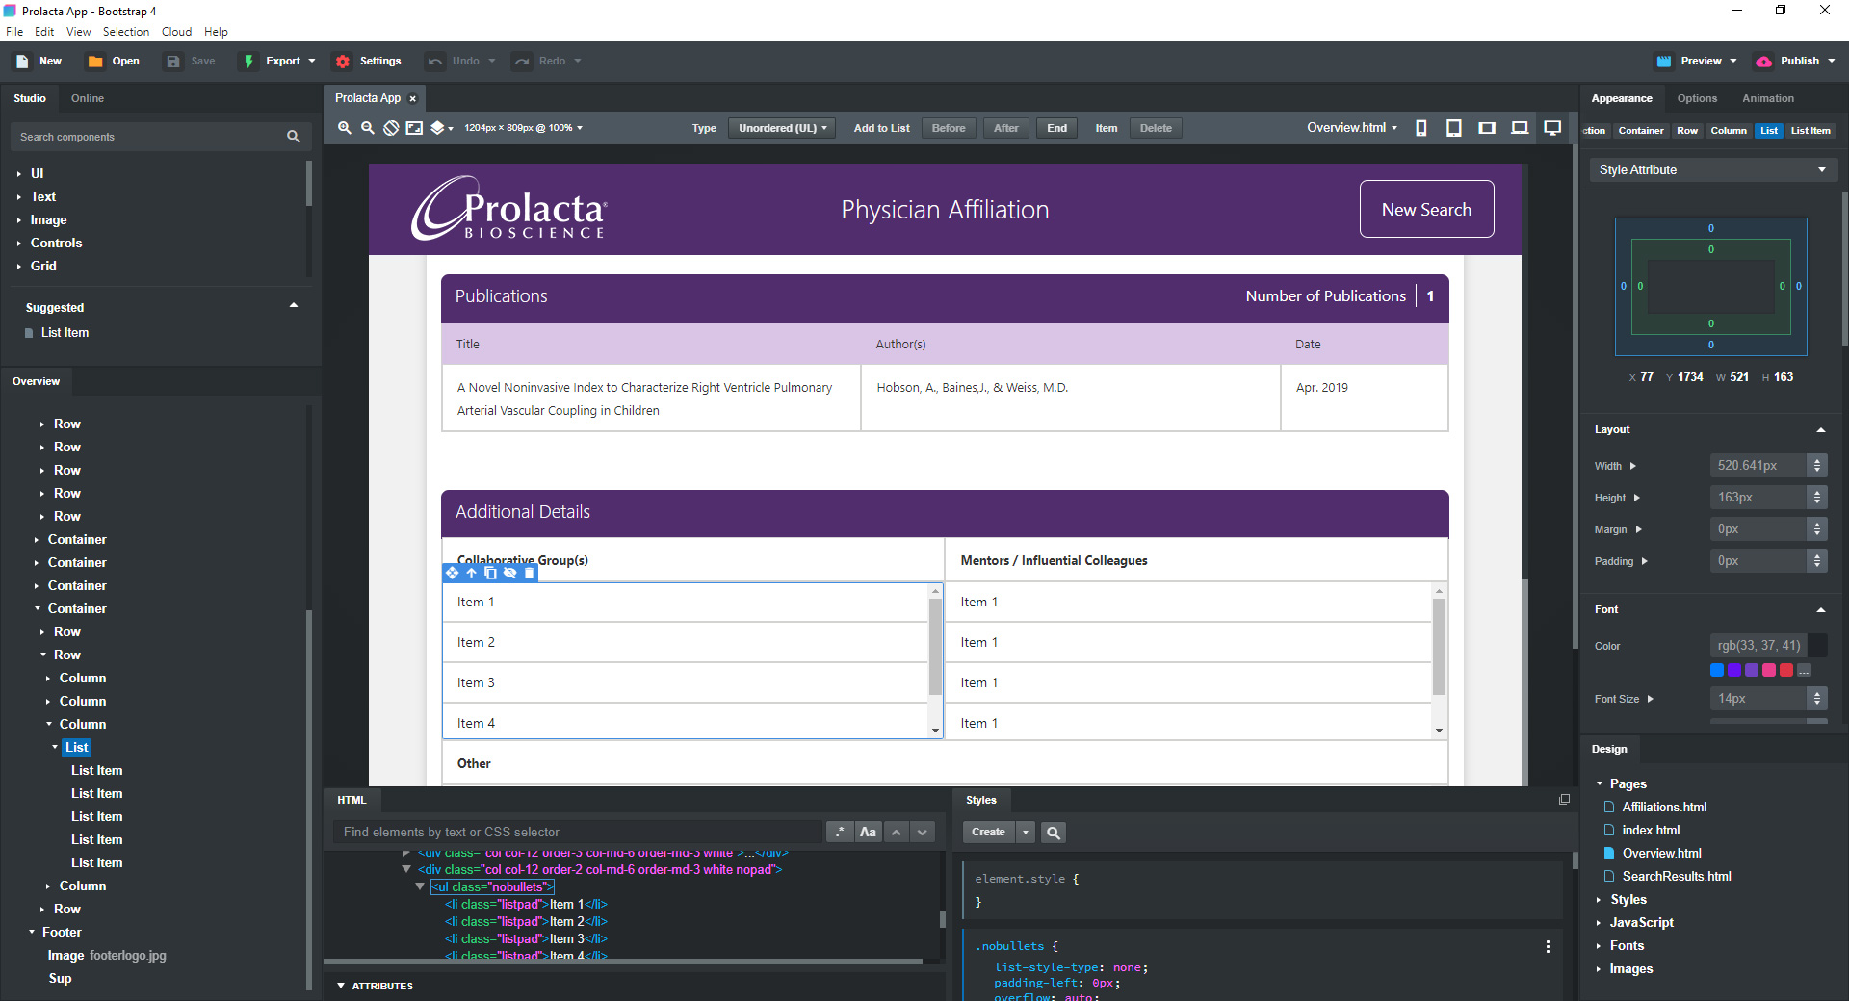The width and height of the screenshot is (1849, 1001).
Task: Open the View menu
Action: [79, 32]
